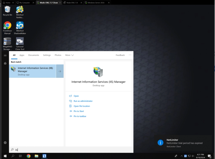Switch to the Settings search tab

[47, 55]
